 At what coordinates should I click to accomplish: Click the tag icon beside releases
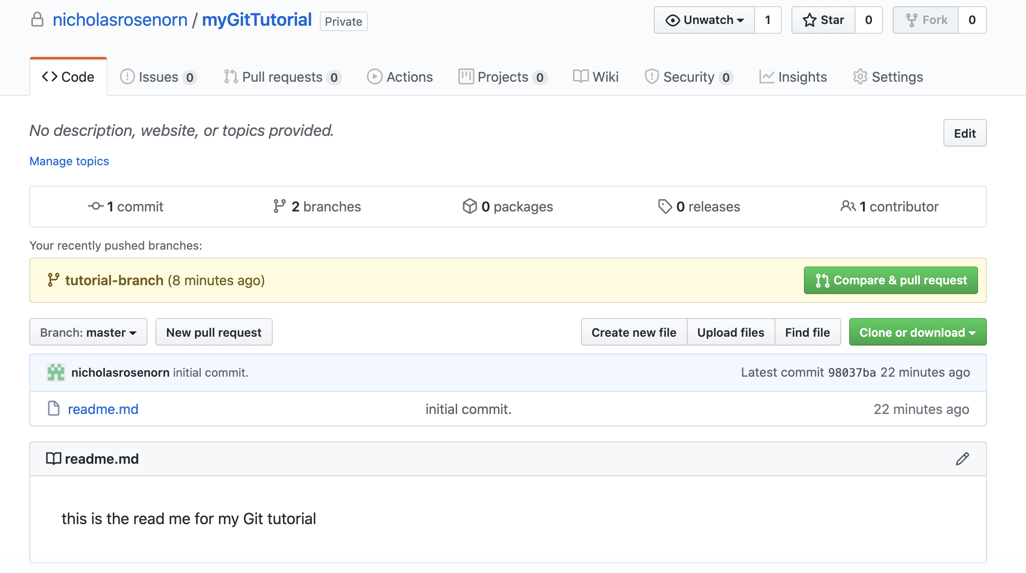click(x=664, y=206)
